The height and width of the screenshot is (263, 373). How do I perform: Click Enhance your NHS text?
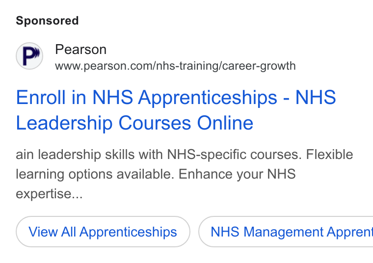[x=237, y=174]
